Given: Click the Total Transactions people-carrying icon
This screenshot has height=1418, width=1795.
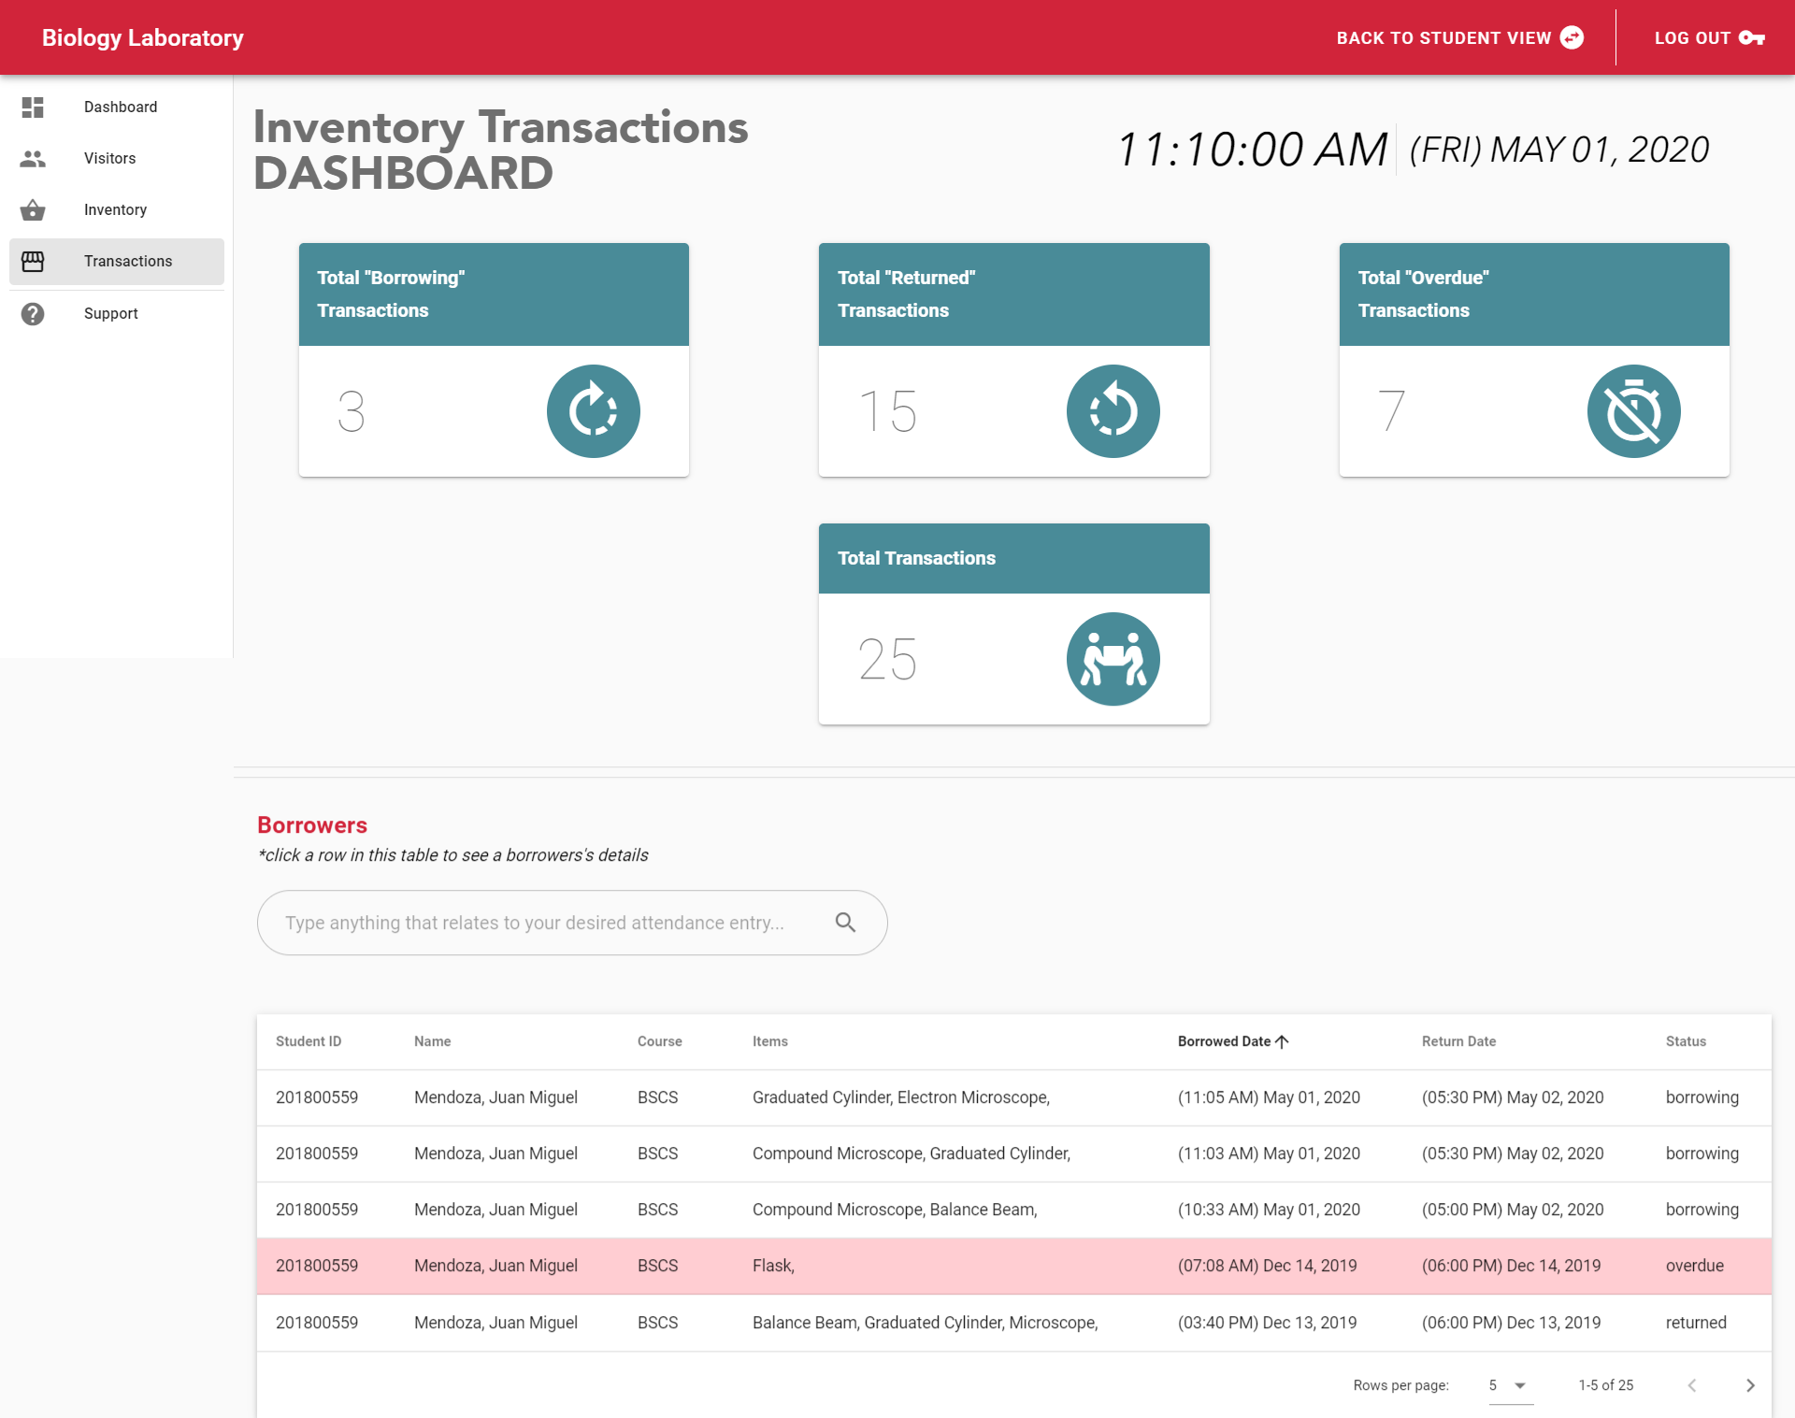Looking at the screenshot, I should (1113, 659).
